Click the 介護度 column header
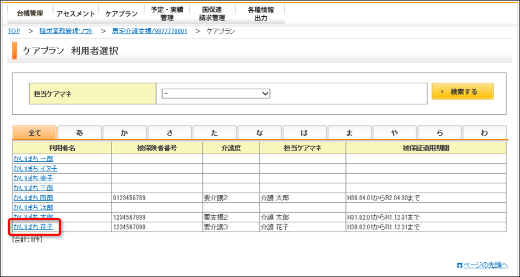Screen dimensions: 520x277 click(231, 148)
